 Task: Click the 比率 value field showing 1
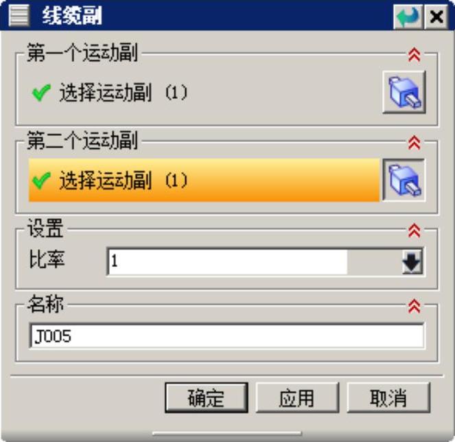(227, 261)
